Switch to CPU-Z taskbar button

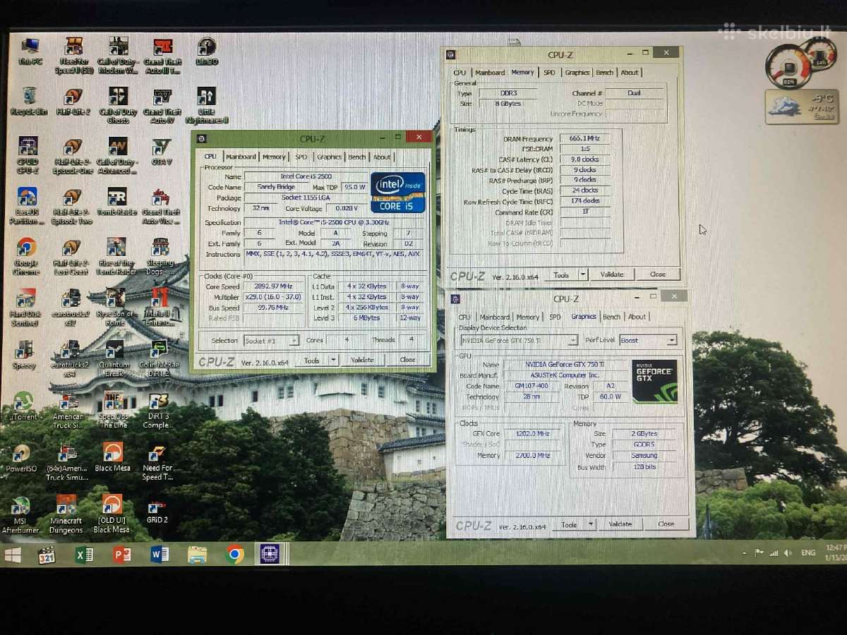[x=270, y=554]
